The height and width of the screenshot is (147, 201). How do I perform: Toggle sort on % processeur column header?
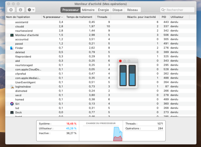[x=53, y=17]
